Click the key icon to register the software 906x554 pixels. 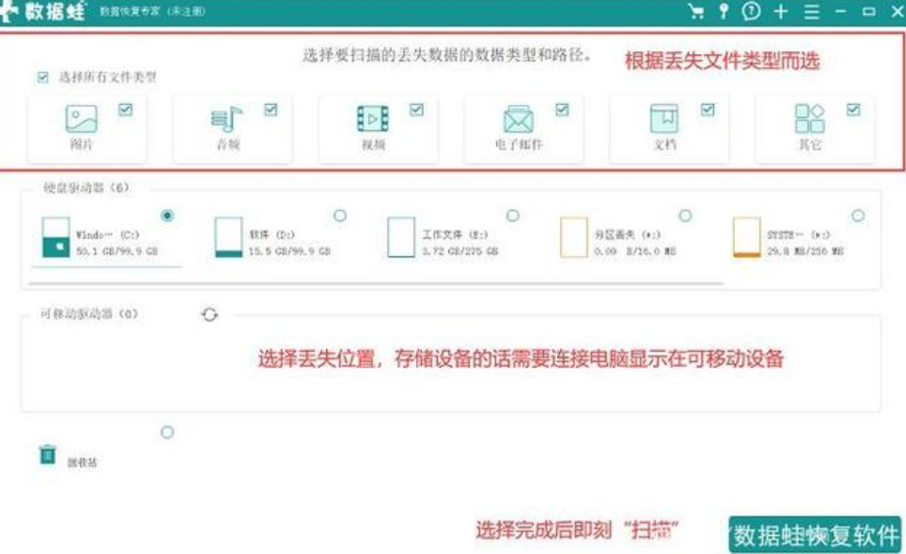pos(723,11)
